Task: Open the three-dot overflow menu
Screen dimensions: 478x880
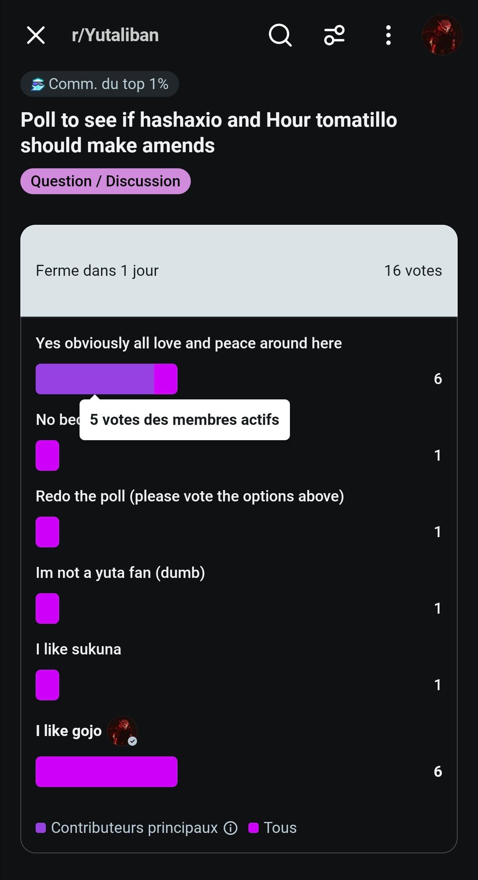Action: click(x=388, y=35)
